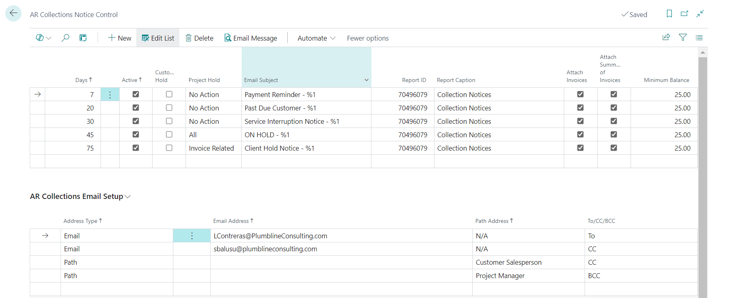The height and width of the screenshot is (298, 738).
Task: Bookmark this page
Action: coord(669,14)
